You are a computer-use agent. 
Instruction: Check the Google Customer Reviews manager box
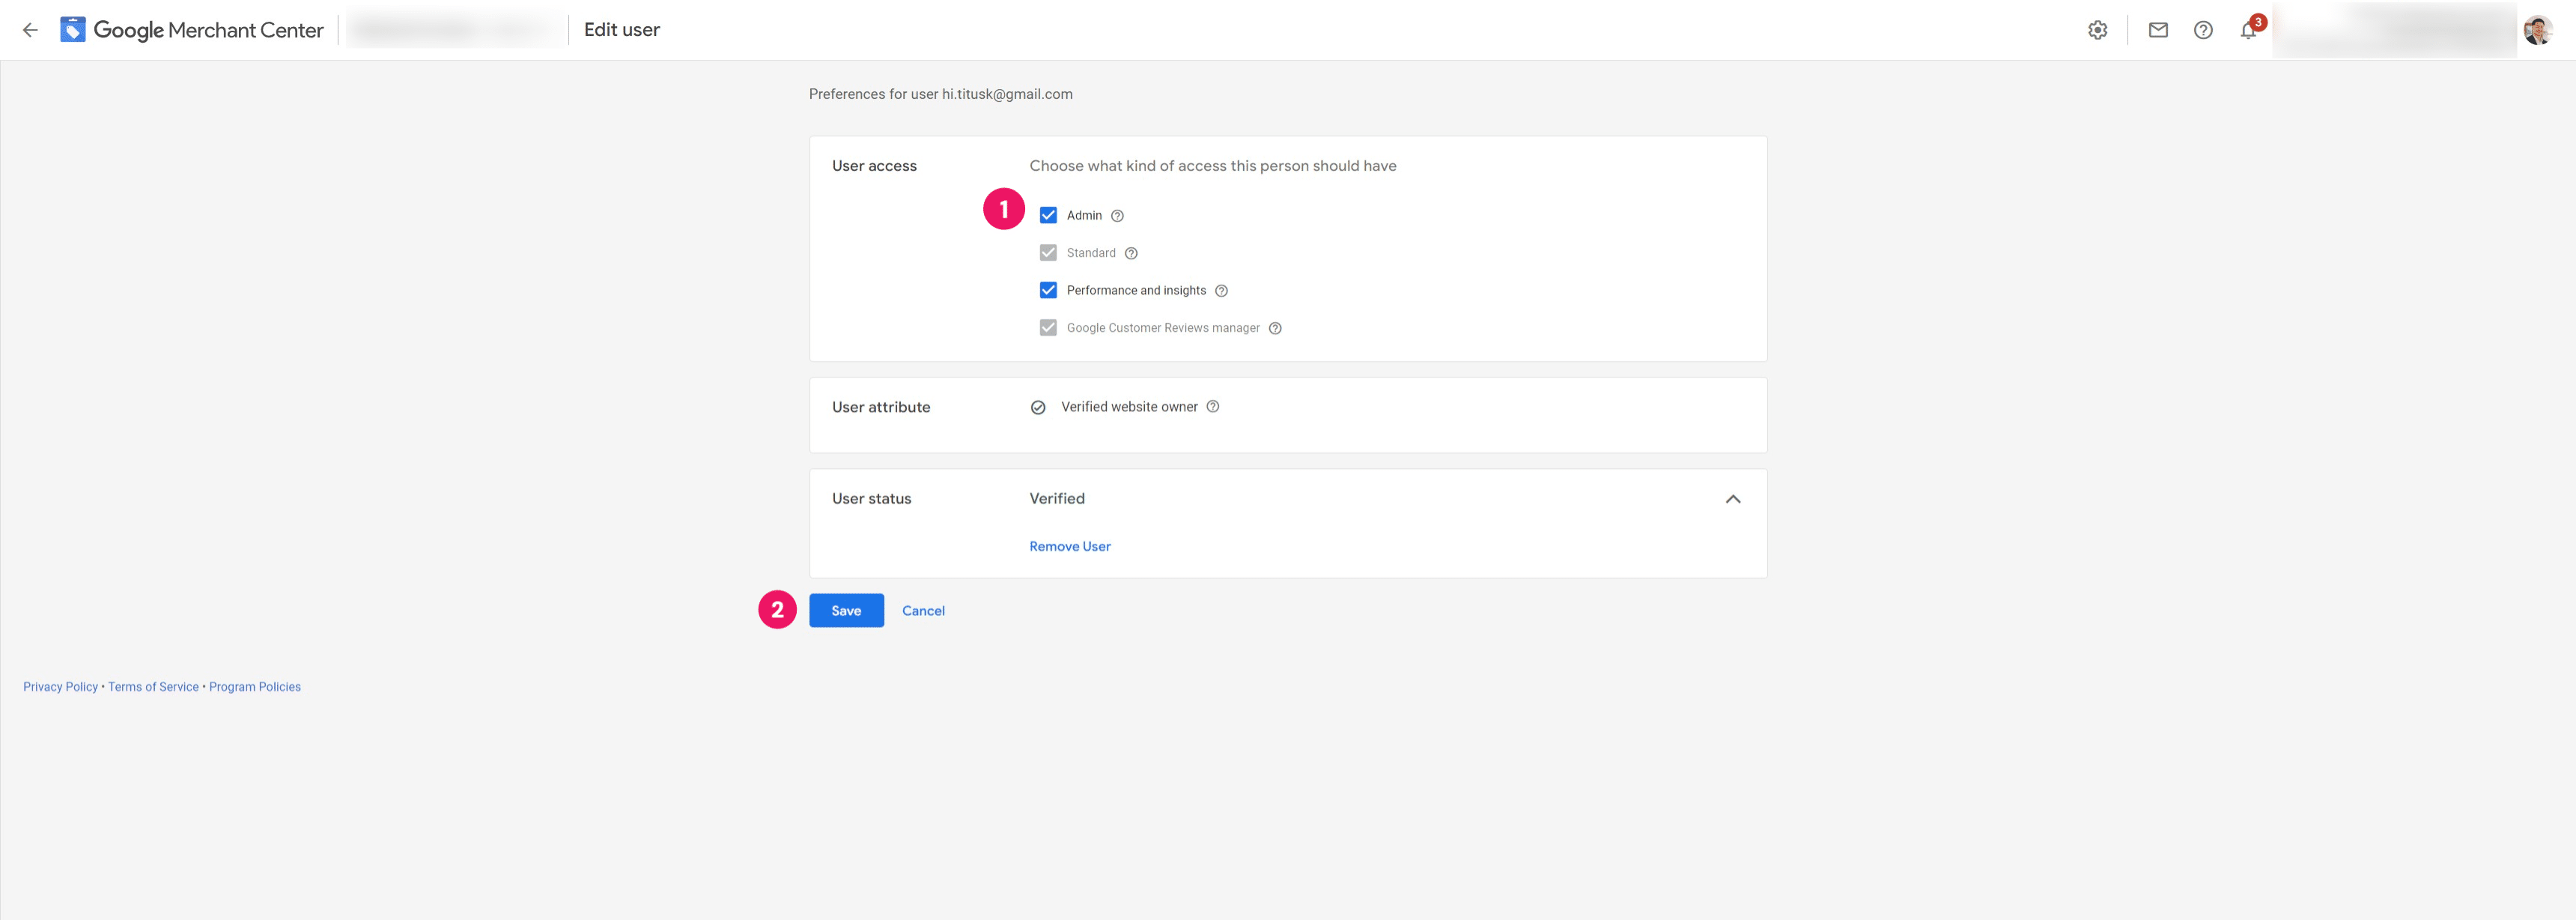[x=1047, y=327]
